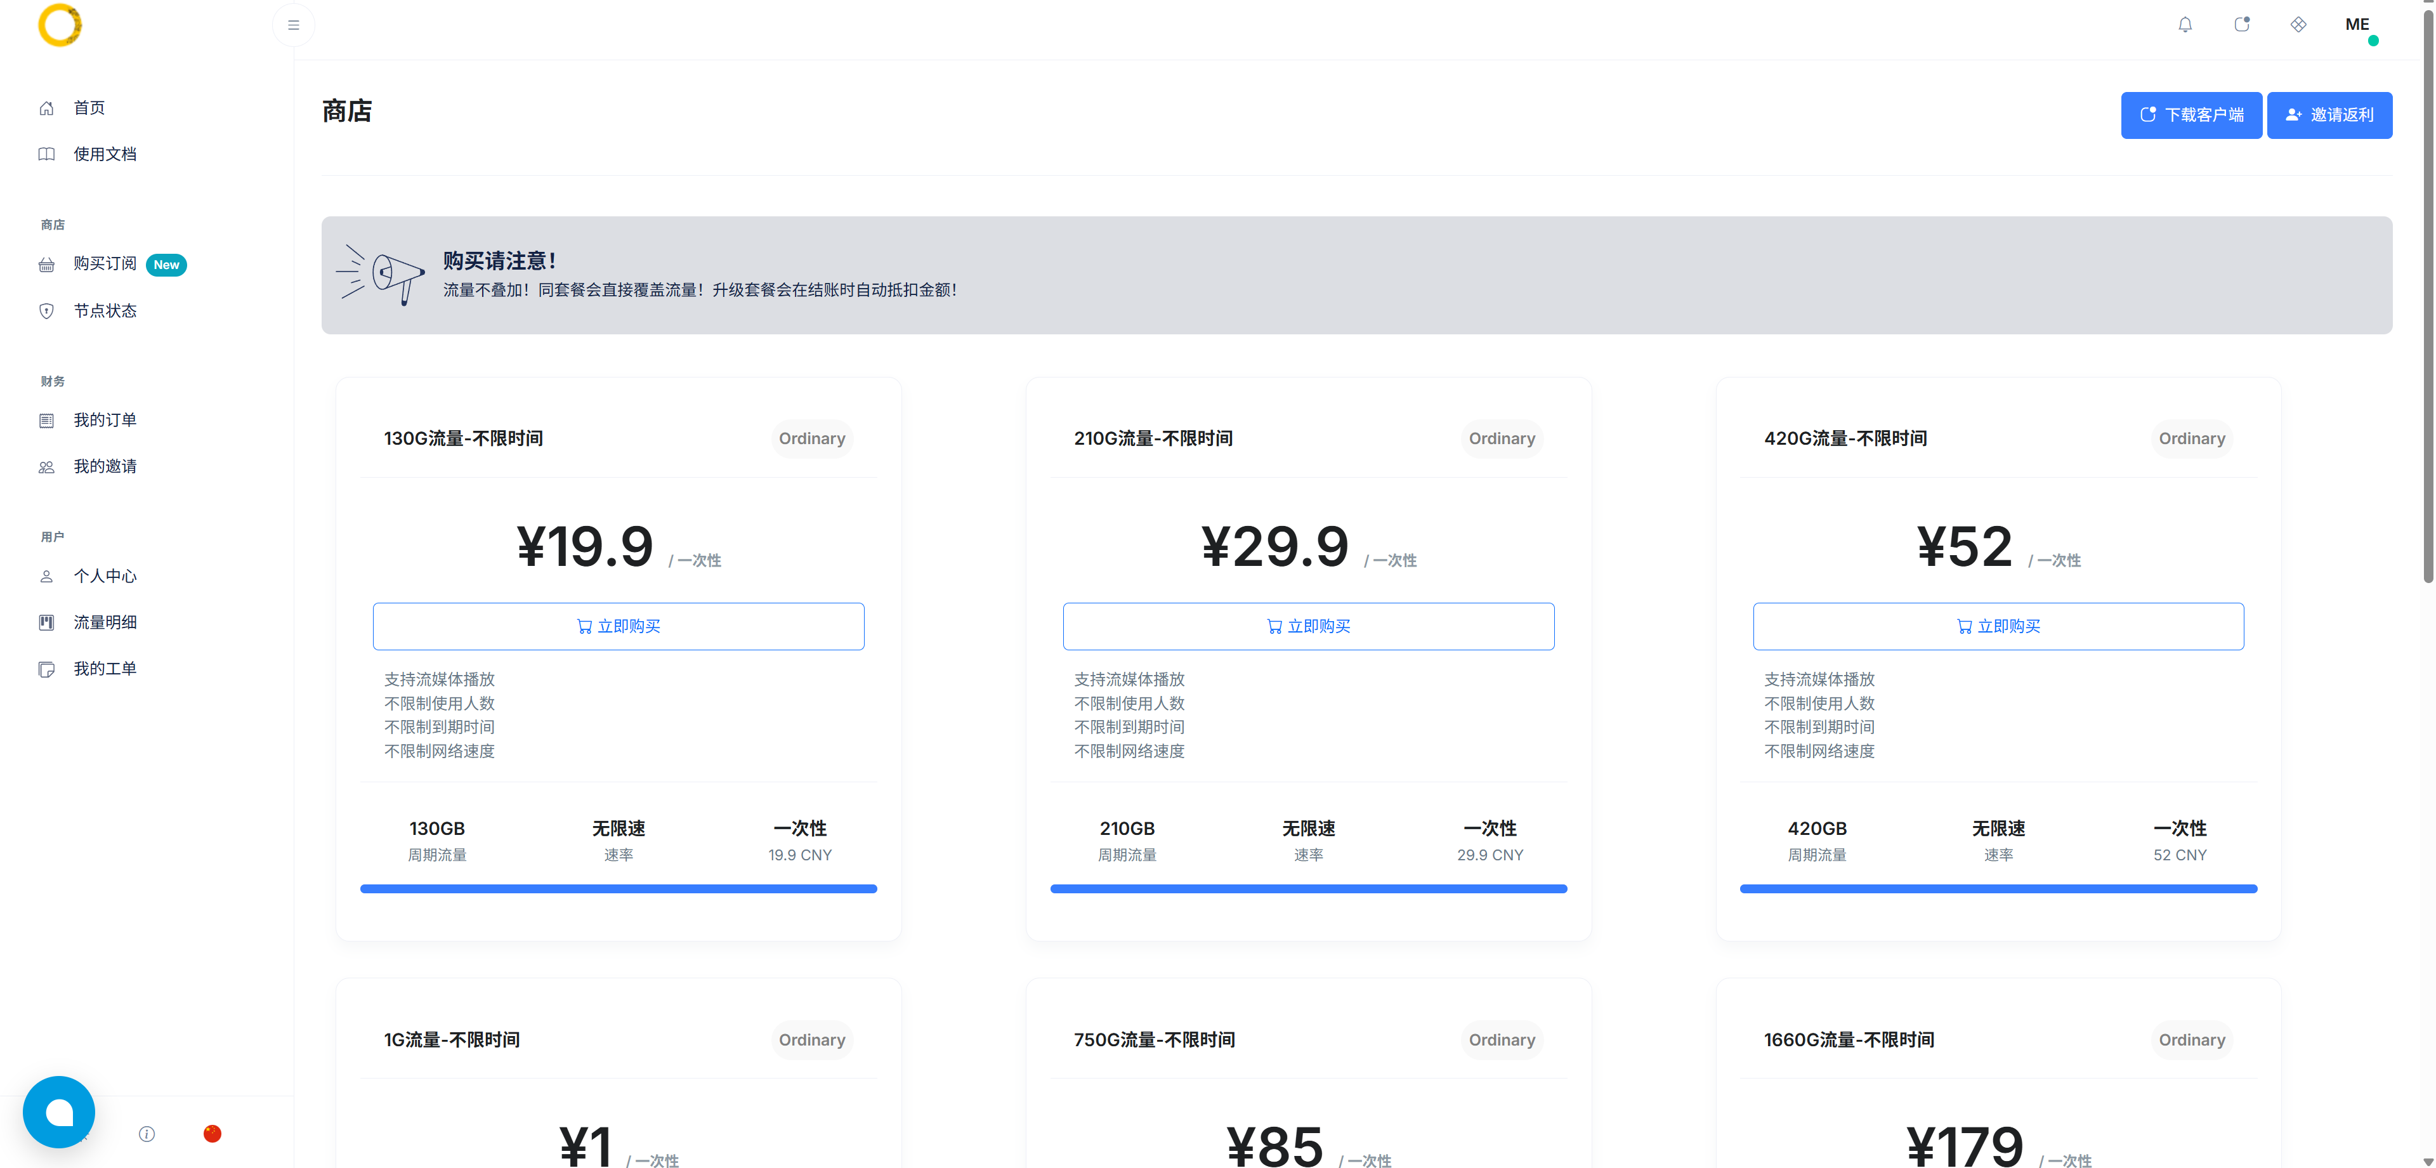The image size is (2436, 1168).
Task: Click the 19.9 CNY label
Action: (800, 855)
